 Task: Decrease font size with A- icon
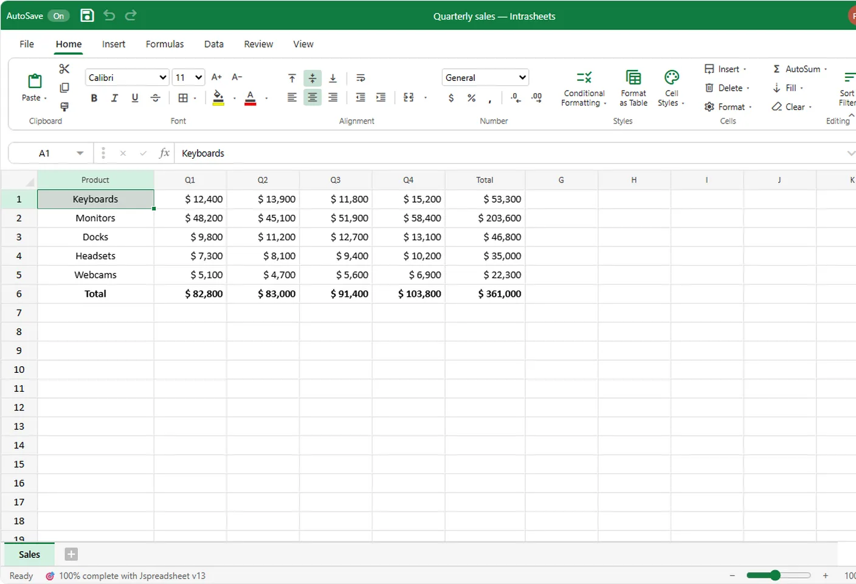pyautogui.click(x=237, y=77)
